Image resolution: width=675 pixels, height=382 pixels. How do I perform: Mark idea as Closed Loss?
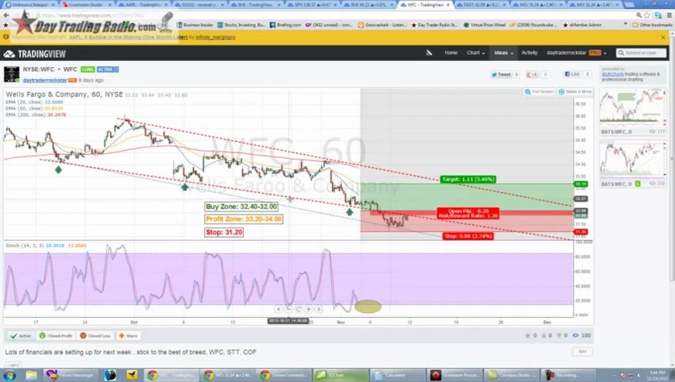[96, 336]
